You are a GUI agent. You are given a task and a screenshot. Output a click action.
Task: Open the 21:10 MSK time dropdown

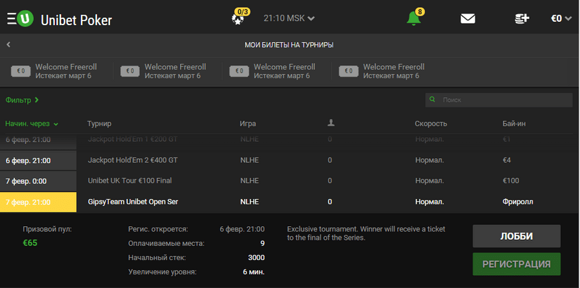(289, 18)
